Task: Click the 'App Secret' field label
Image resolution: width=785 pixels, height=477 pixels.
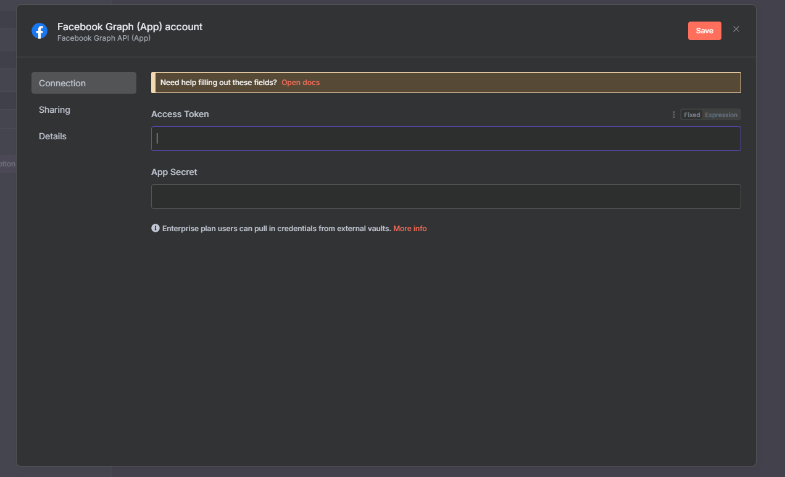Action: (x=174, y=172)
